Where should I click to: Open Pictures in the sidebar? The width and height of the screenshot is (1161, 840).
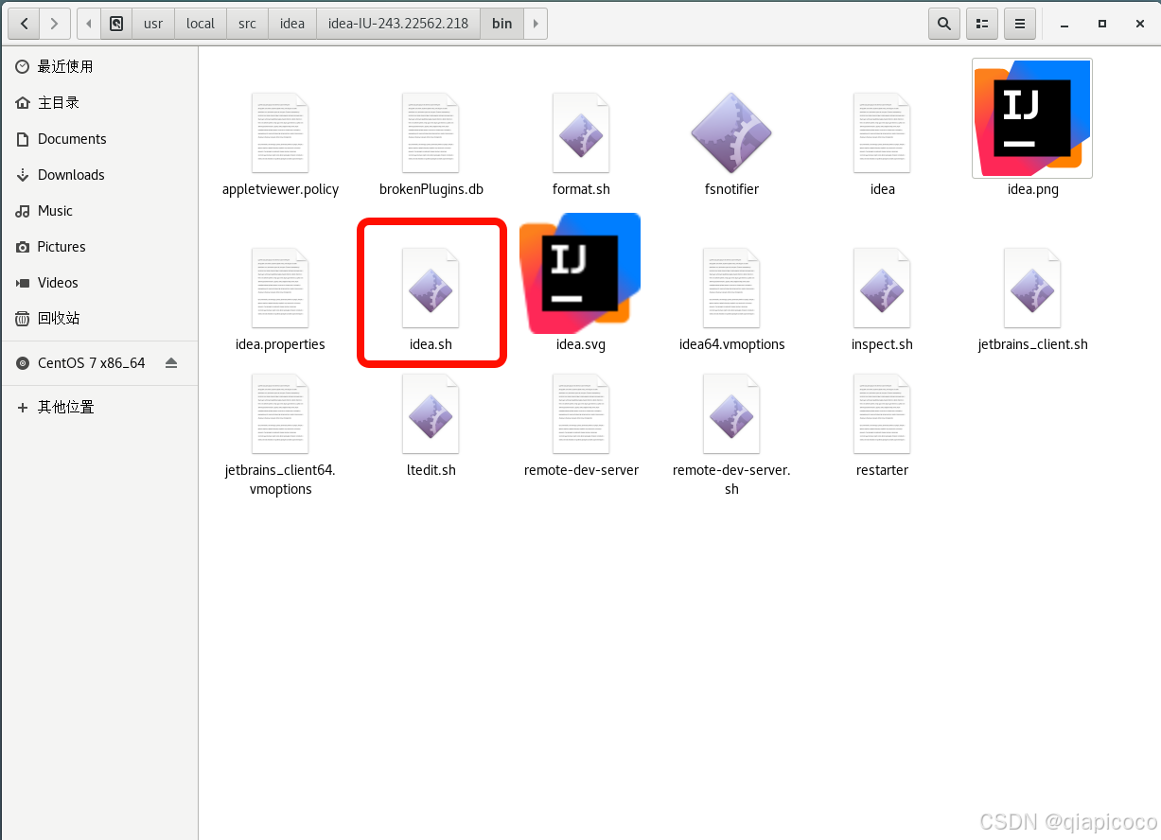tap(99, 246)
